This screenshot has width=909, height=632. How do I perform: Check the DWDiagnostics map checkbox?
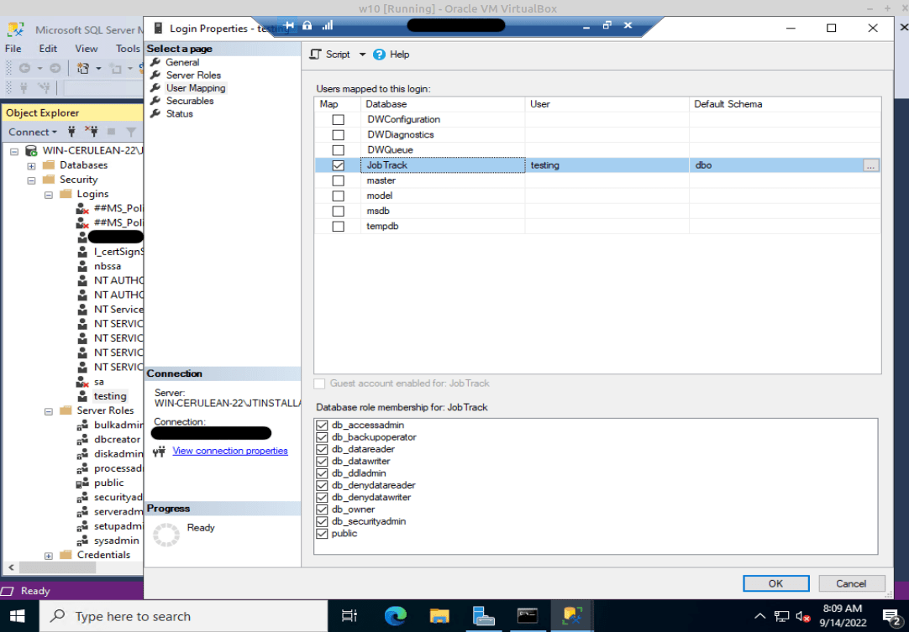(x=338, y=135)
